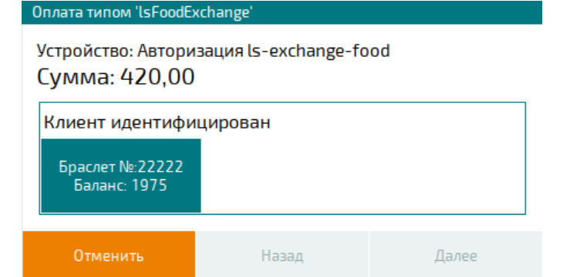Click the Сумма label
This screenshot has height=277, width=570.
76,77
